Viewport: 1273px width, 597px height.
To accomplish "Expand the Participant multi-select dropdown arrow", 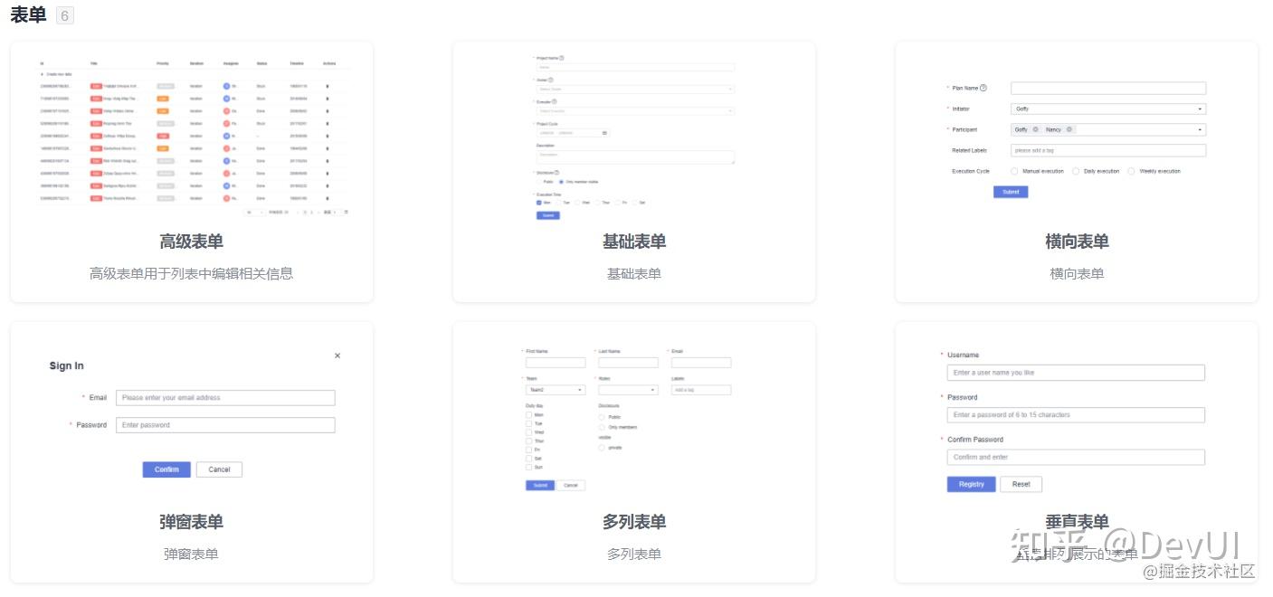I will coord(1201,129).
